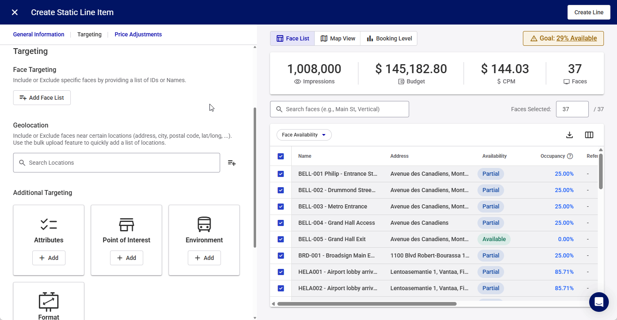
Task: Click the $ 145,182.80 budget value
Action: tap(411, 69)
